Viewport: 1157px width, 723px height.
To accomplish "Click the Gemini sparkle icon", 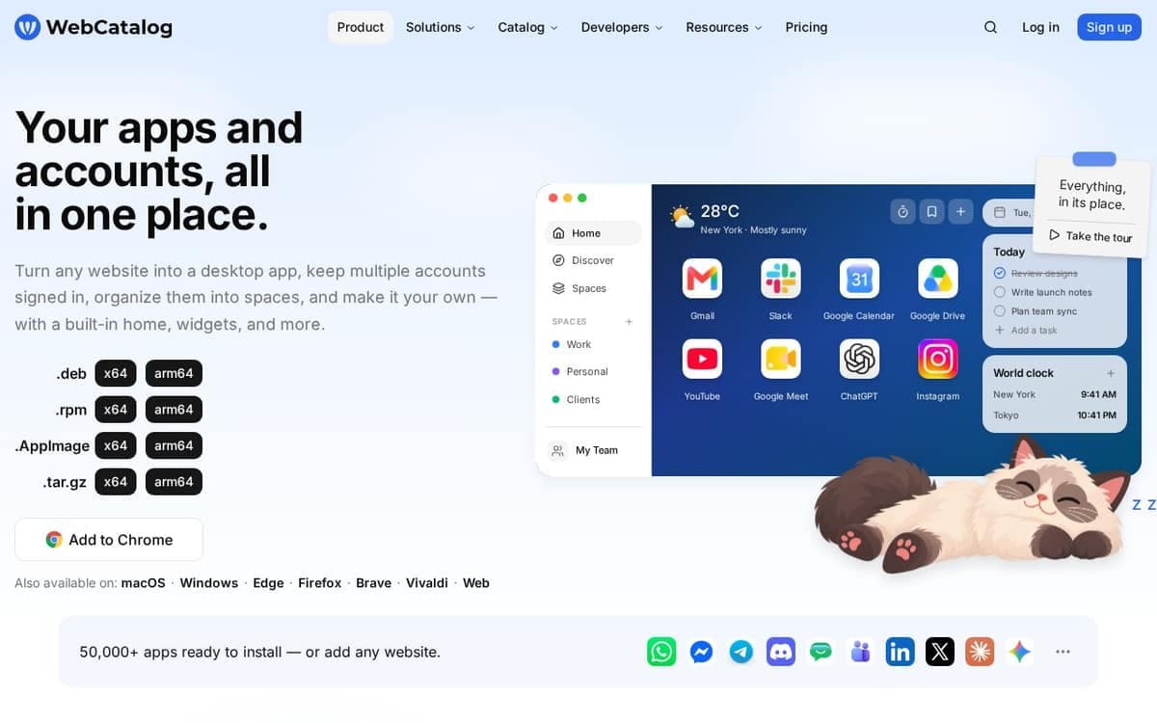I will [x=1020, y=652].
